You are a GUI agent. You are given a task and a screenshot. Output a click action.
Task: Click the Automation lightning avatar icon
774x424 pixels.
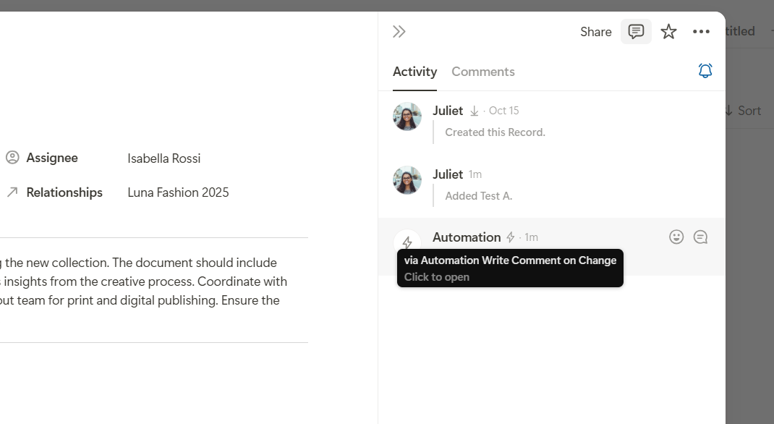pos(407,242)
